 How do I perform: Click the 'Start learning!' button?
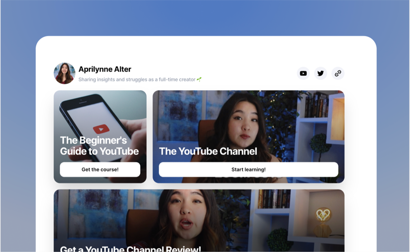click(249, 170)
